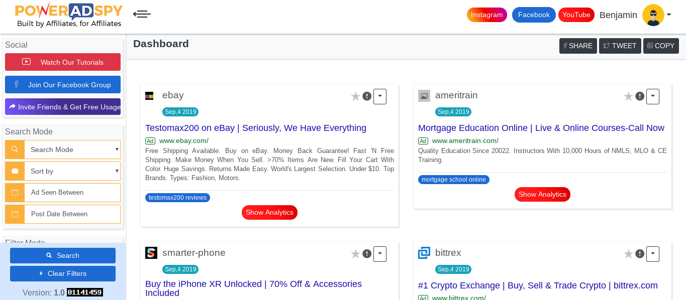Viewport: 686px width, 300px height.
Task: Open the ebay ad options dropdown
Action: point(380,96)
